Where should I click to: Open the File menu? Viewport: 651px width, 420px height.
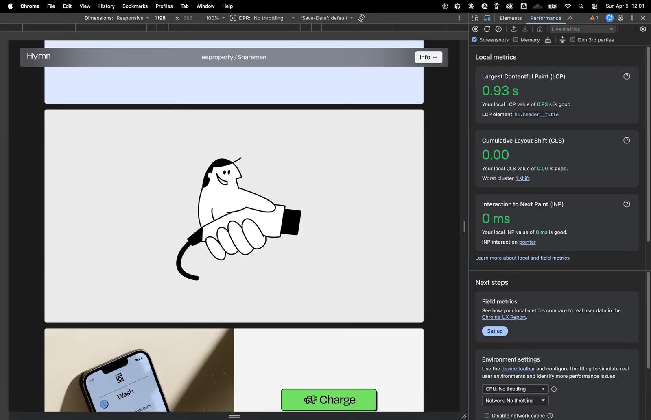[x=51, y=6]
